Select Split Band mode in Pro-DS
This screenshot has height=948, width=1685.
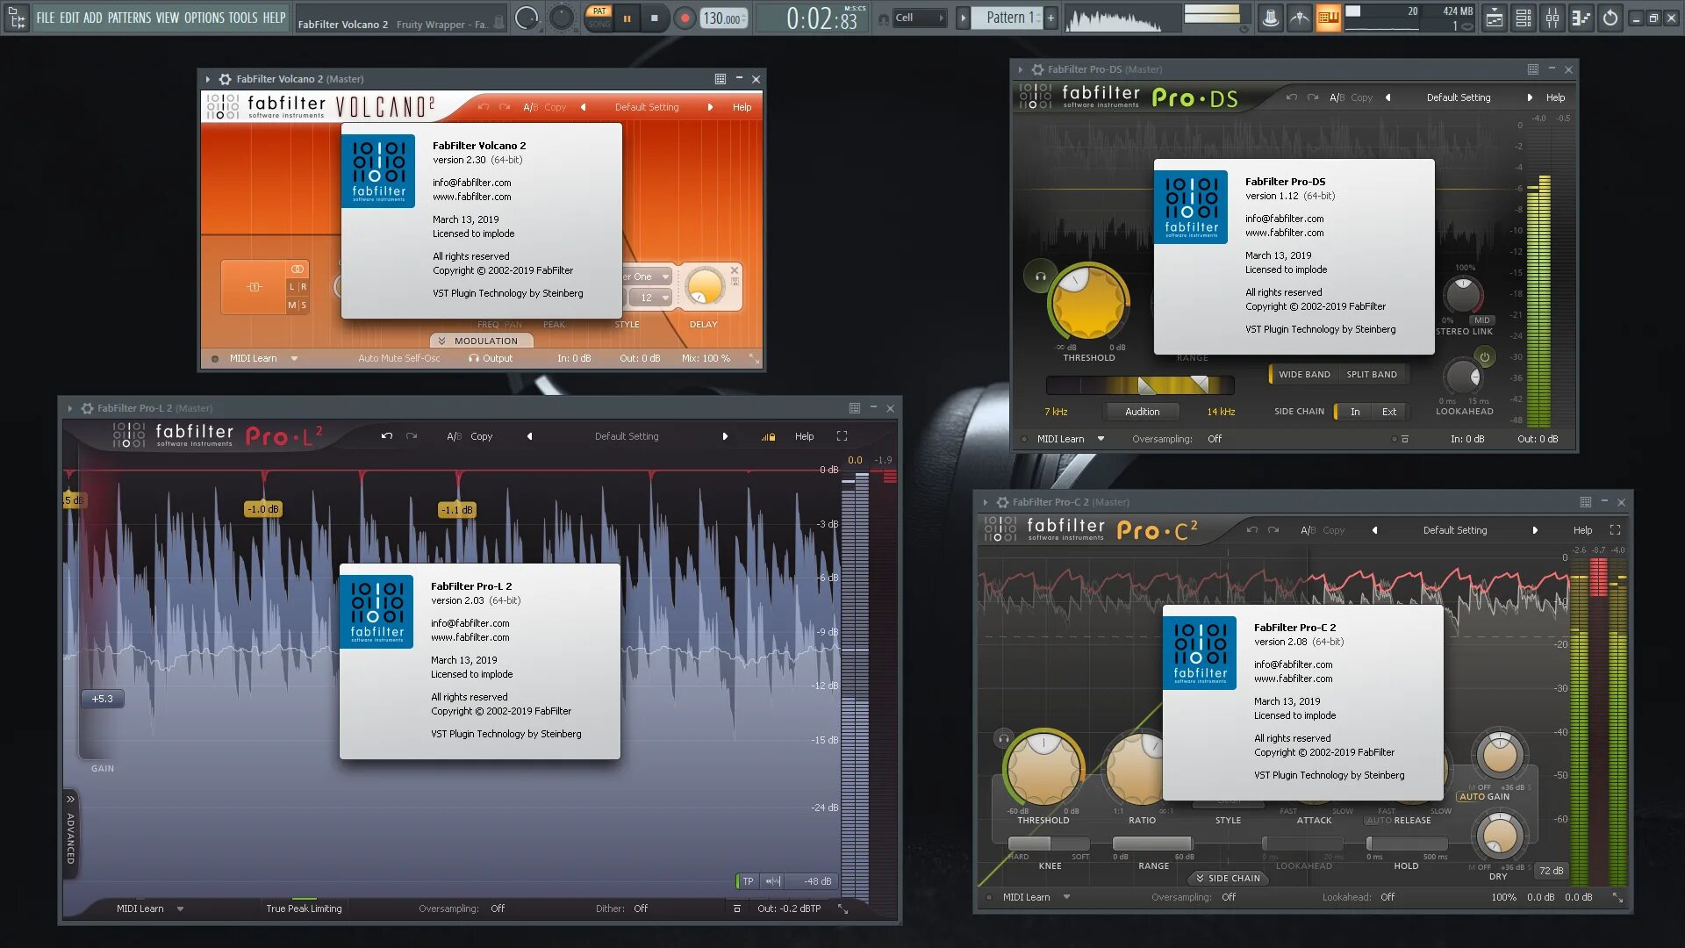click(1371, 375)
